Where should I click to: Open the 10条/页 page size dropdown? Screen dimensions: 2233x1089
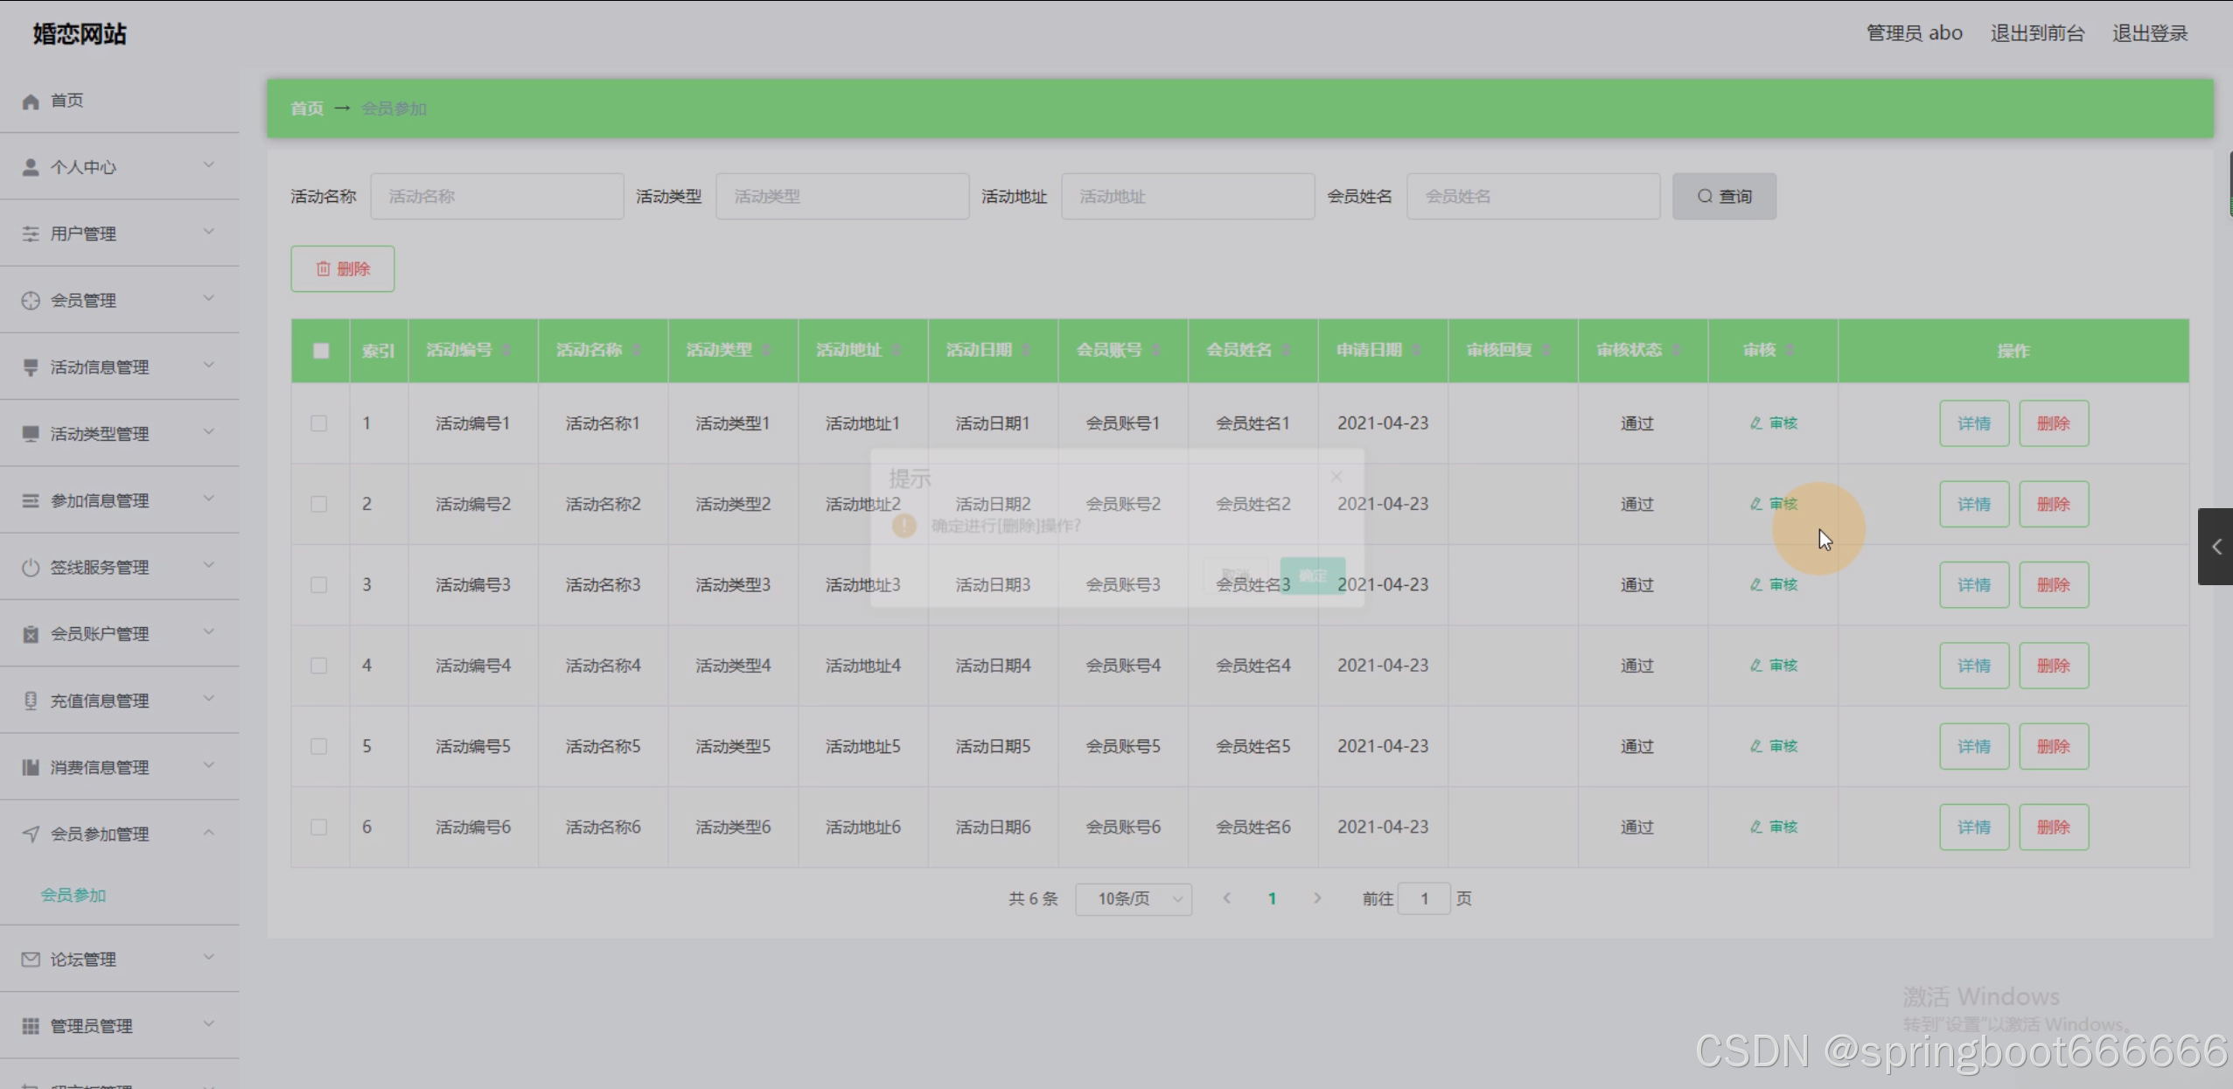[1133, 899]
